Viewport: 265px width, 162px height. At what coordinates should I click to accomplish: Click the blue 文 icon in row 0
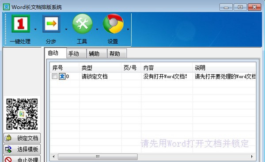pyautogui.click(x=62, y=76)
